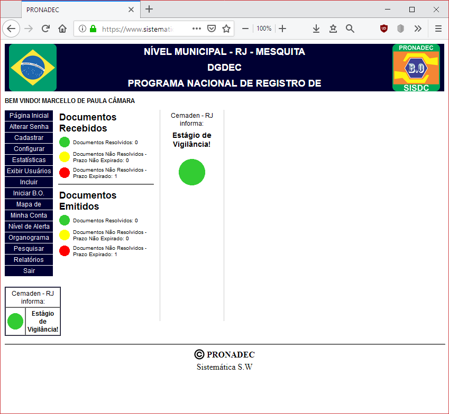Image resolution: width=449 pixels, height=414 pixels.
Task: Select Pesquisar in side menu
Action: [x=29, y=249]
